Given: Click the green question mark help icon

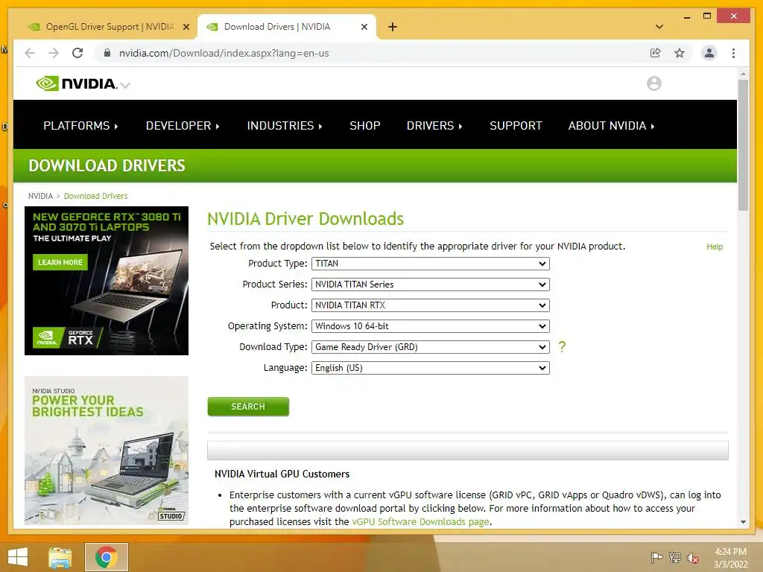Looking at the screenshot, I should pyautogui.click(x=562, y=347).
